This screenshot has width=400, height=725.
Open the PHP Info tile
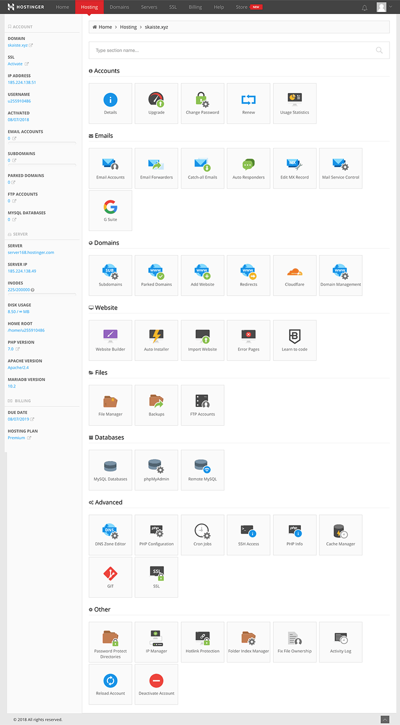(x=294, y=535)
